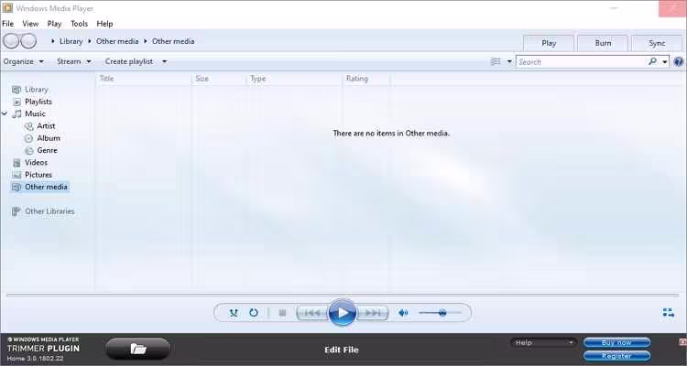Click the Forward navigation round button

click(x=28, y=41)
